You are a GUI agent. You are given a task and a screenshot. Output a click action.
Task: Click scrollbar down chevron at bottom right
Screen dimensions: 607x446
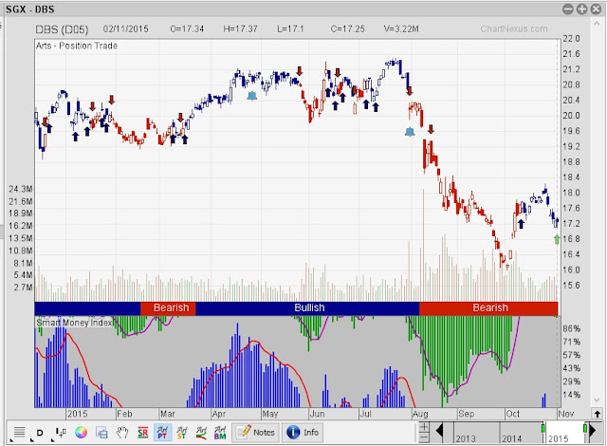point(597,400)
